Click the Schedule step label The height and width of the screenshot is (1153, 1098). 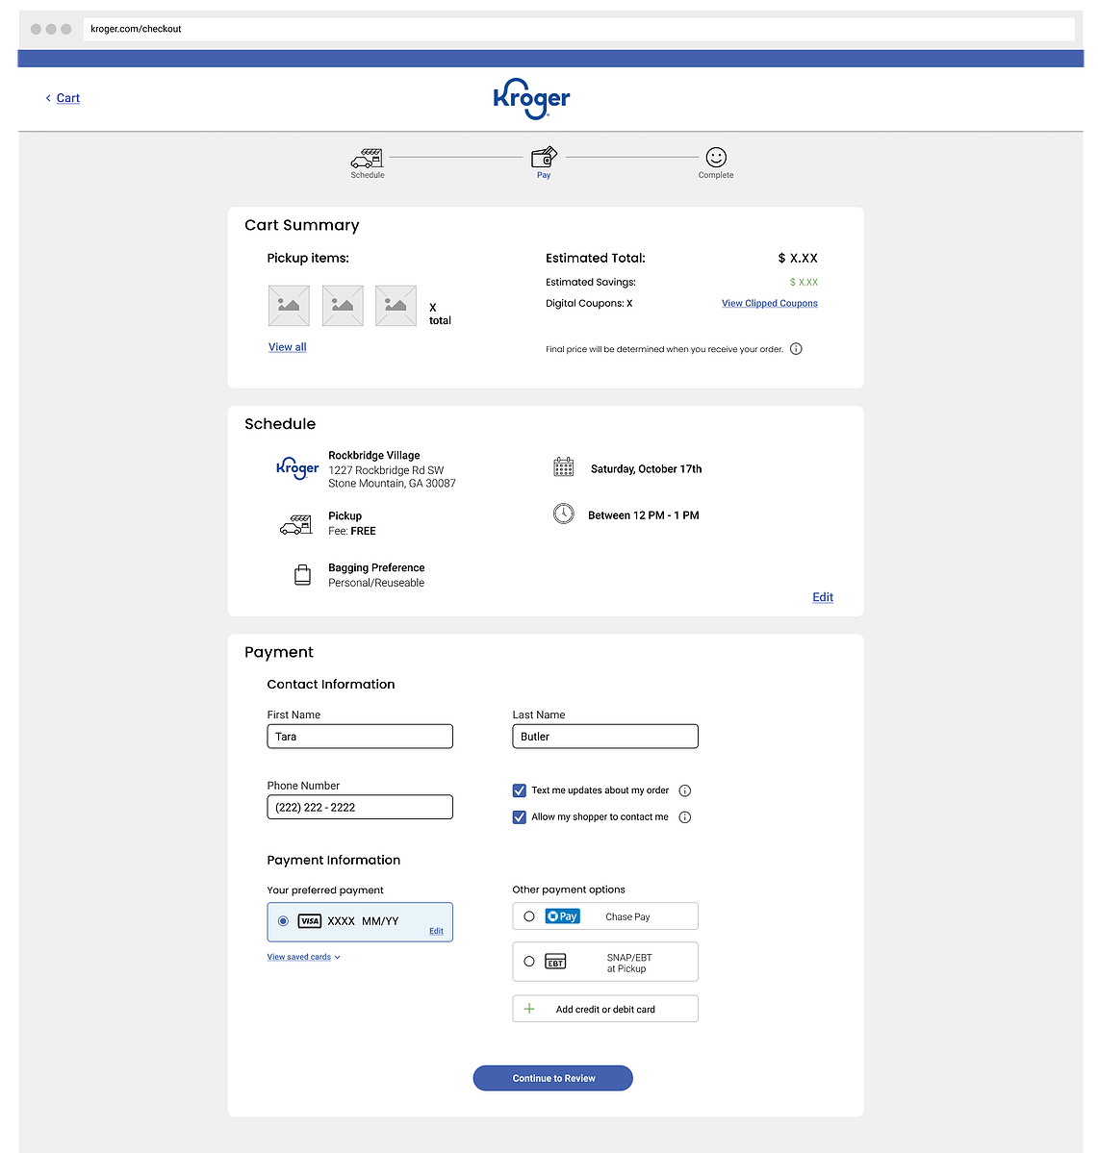368,175
